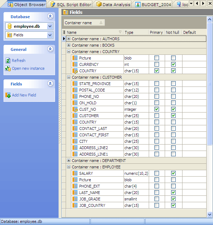Viewport: 213px width, 225px height.
Task: Click the field icon beside STATE_PROVINCE
Action: click(x=75, y=84)
